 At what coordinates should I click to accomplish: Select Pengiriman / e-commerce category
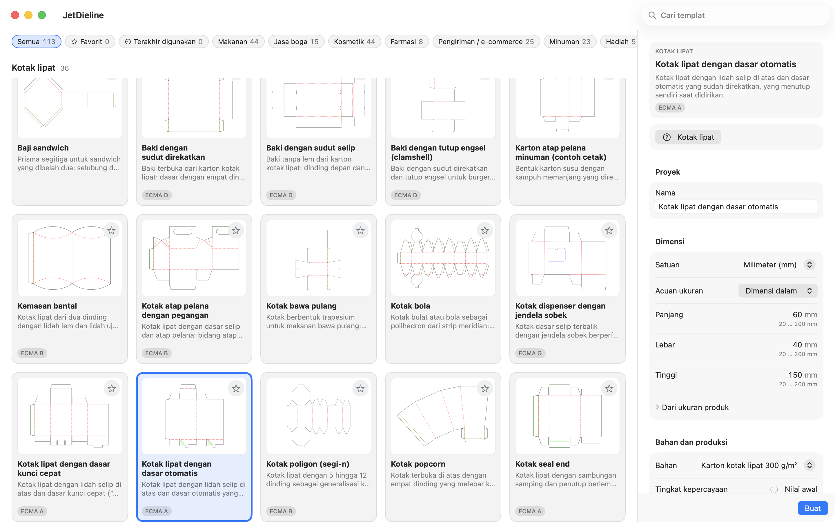486,42
